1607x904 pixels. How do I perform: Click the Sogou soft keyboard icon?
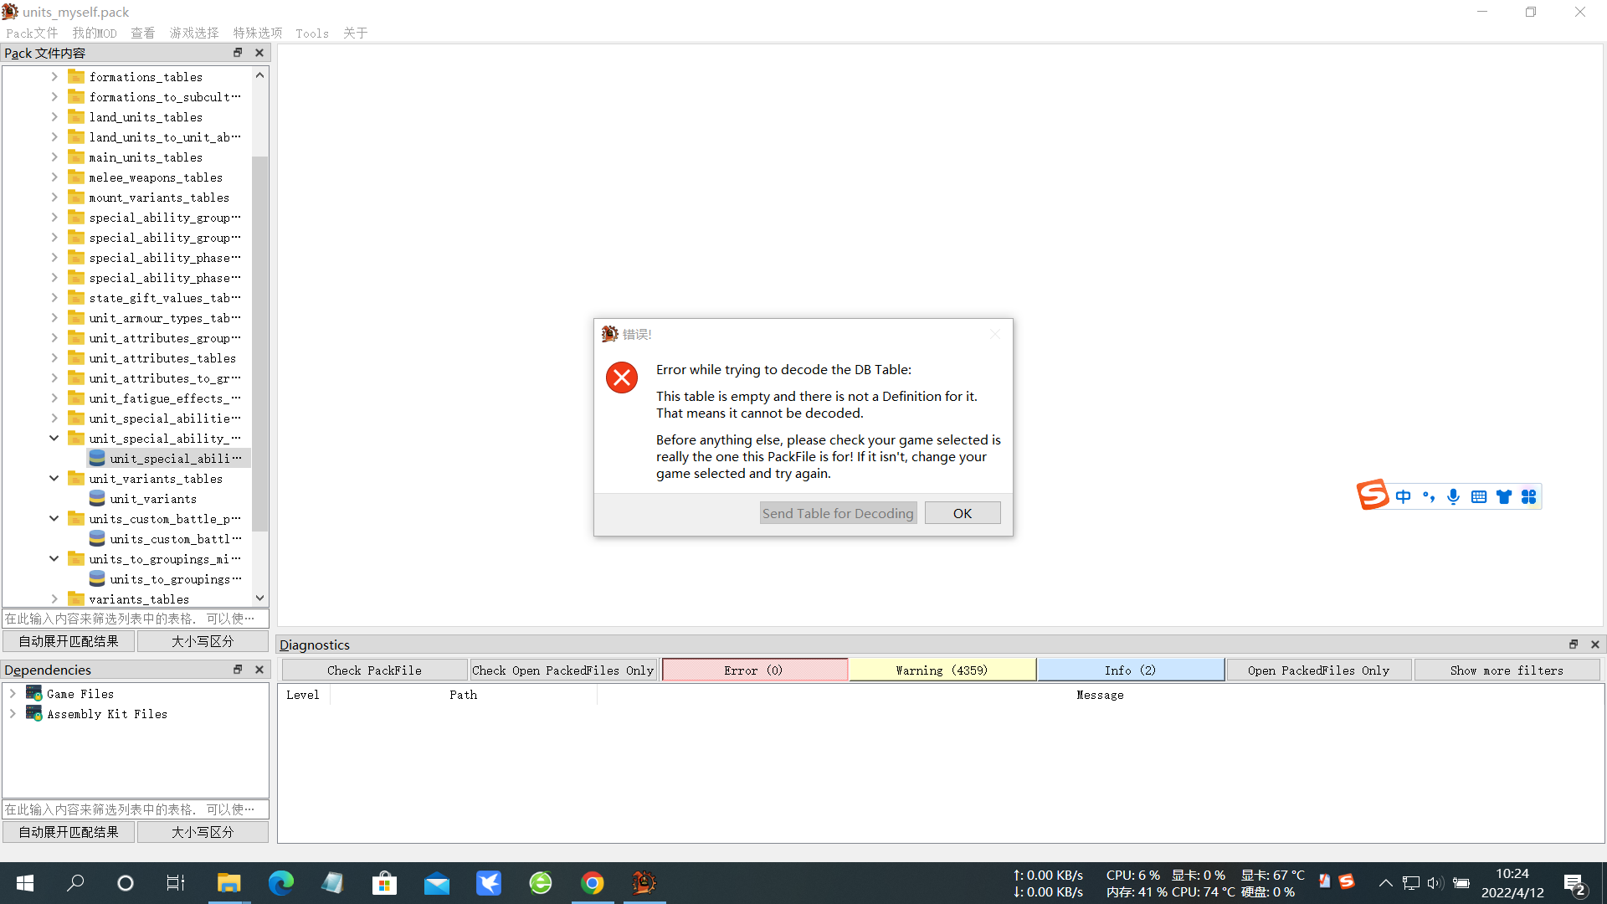(x=1479, y=496)
